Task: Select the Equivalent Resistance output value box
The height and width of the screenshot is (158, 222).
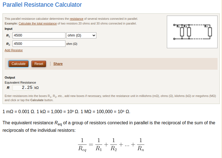Action: [x=23, y=87]
